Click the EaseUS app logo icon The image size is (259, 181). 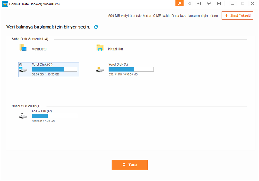[4, 4]
